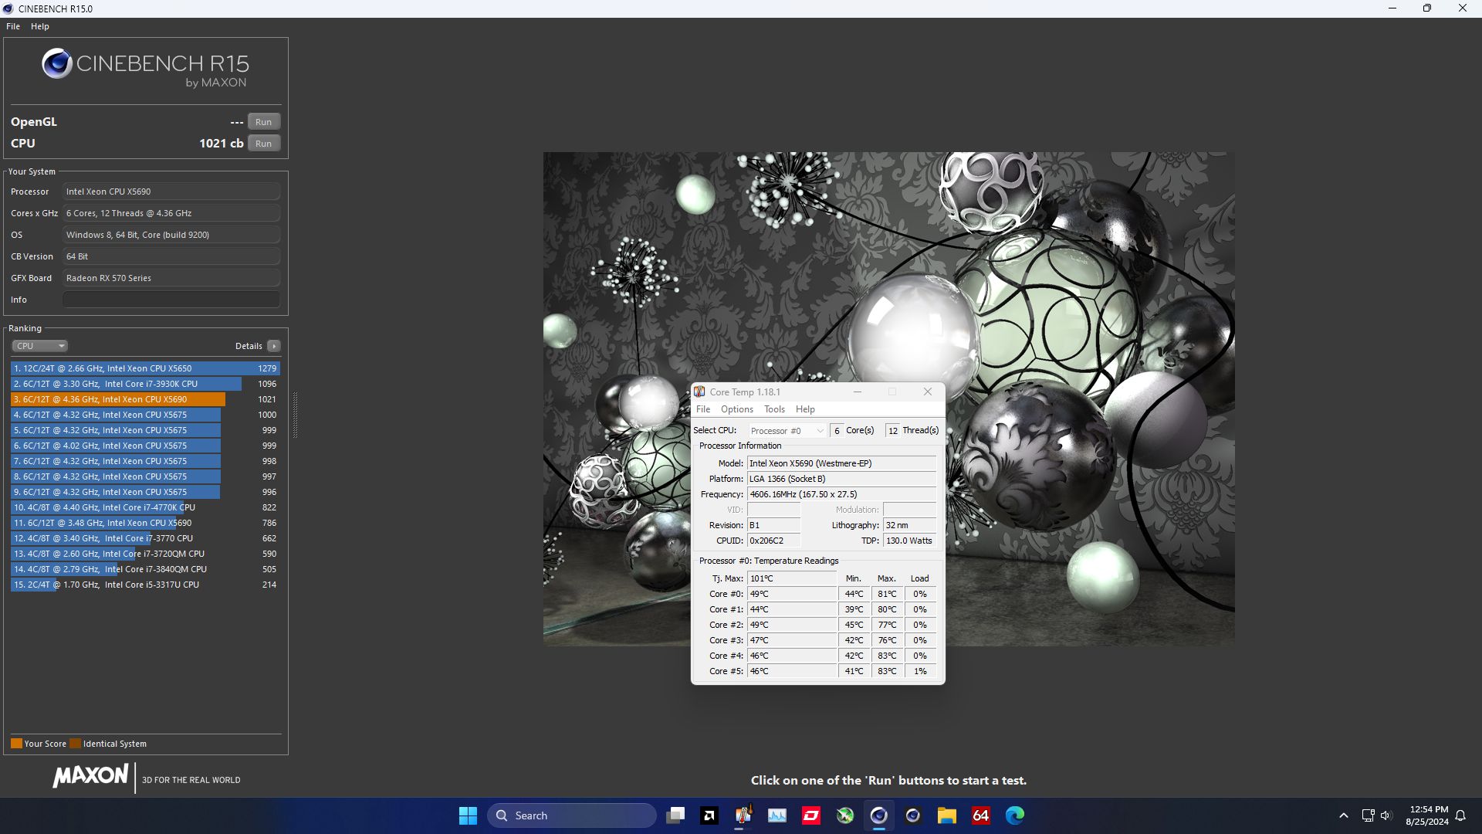The image size is (1482, 834).
Task: Select ranking row Core i7-3930K 1096
Action: (x=145, y=384)
